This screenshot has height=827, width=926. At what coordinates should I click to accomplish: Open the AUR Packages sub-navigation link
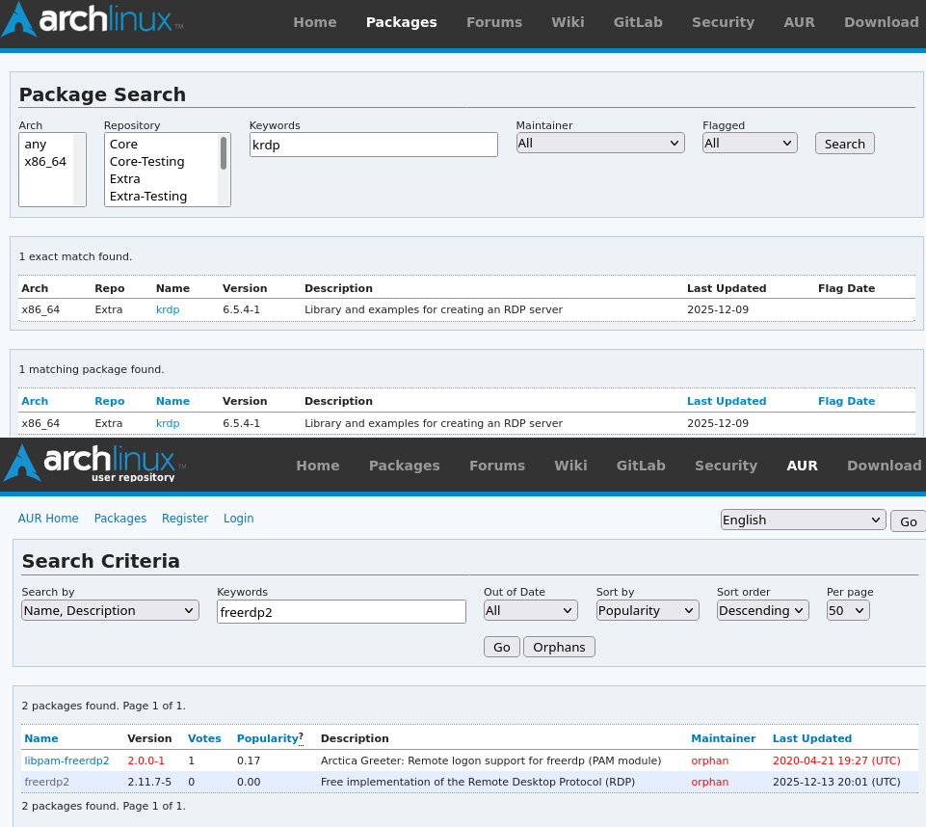coord(120,518)
